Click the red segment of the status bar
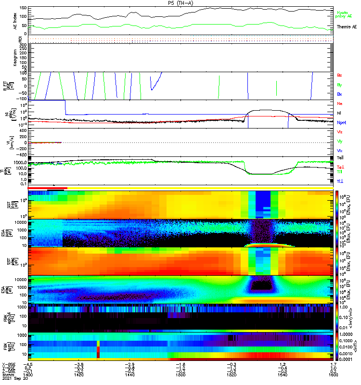This screenshot has width=361, height=385. [47, 188]
